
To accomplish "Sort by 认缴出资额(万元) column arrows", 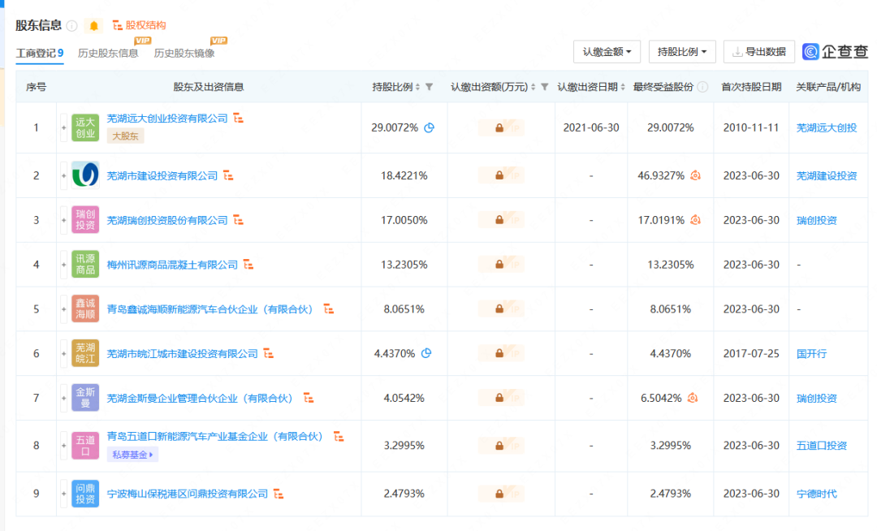I will 533,87.
